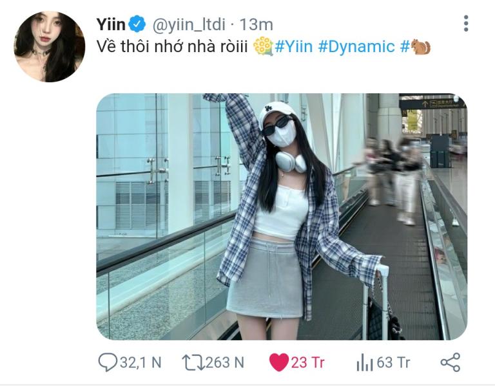Click the squirrel emoji hashtag
Screen dimensions: 495x386
416,47
